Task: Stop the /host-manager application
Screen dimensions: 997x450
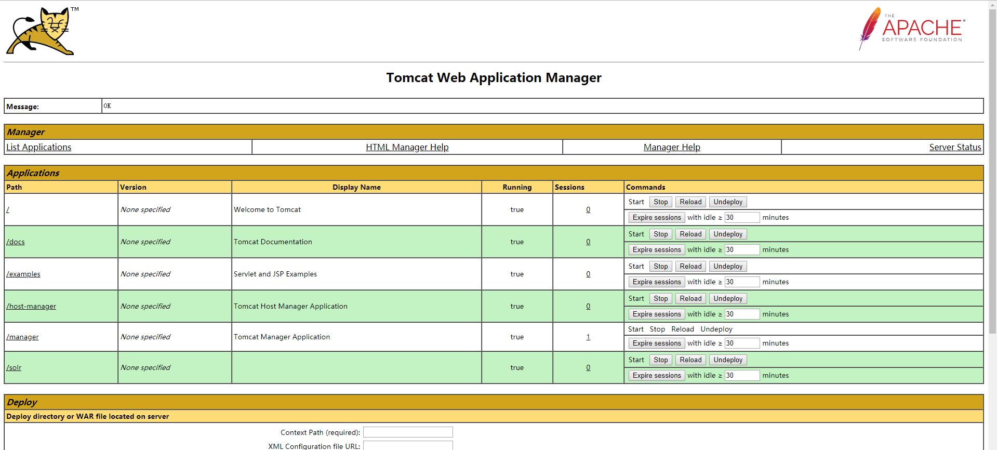Action: (661, 299)
